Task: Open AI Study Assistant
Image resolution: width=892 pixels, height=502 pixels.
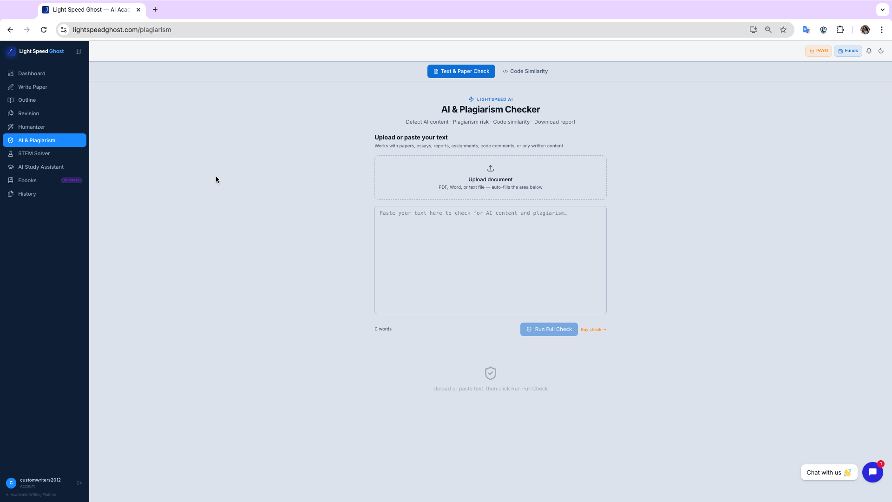Action: point(45,167)
